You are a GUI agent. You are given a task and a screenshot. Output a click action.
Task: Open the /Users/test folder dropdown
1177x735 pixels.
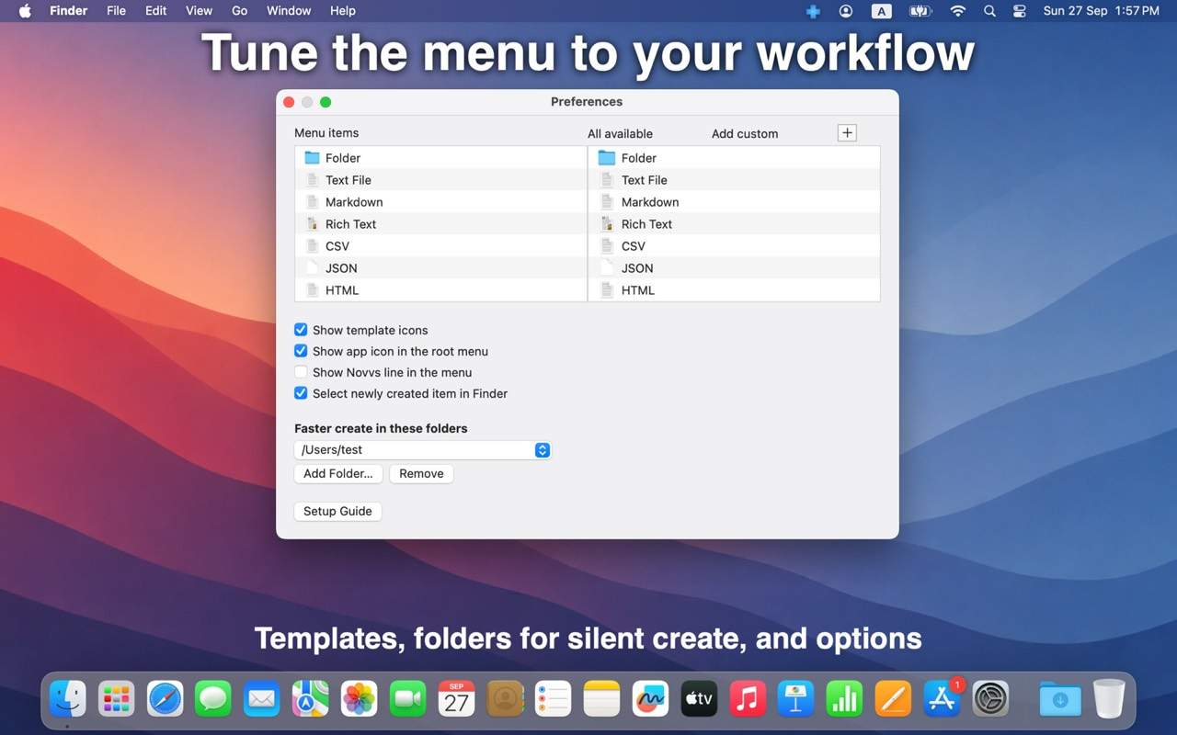point(422,450)
